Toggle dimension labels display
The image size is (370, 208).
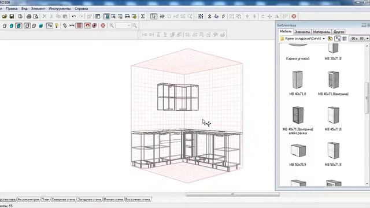pyautogui.click(x=50, y=25)
